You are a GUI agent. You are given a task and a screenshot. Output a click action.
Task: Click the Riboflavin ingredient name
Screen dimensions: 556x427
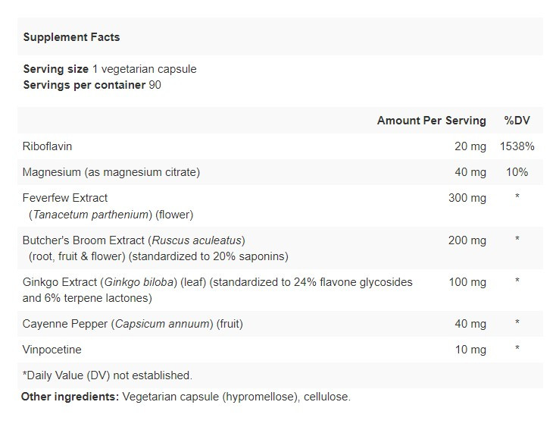point(47,146)
